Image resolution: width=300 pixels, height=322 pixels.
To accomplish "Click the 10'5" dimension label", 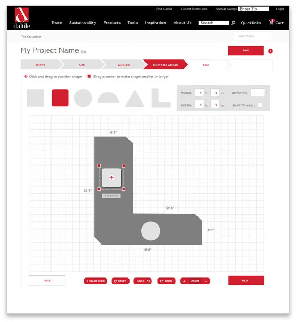I will pos(170,208).
